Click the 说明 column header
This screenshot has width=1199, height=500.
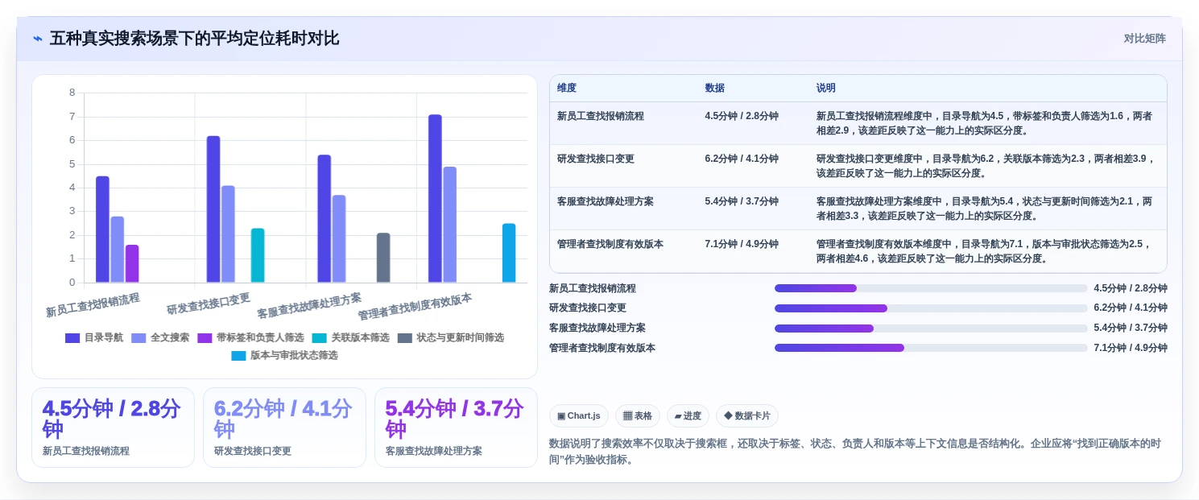pos(826,89)
